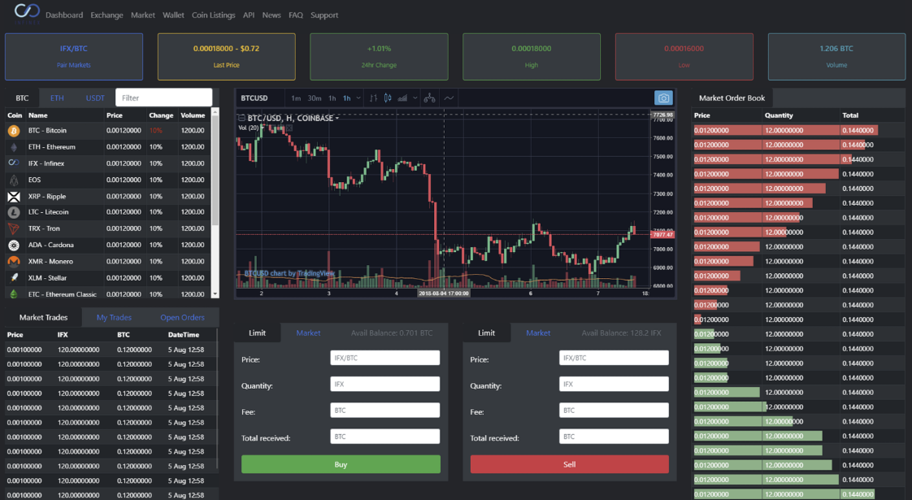912x500 pixels.
Task: Open the My Trades tab
Action: (114, 317)
